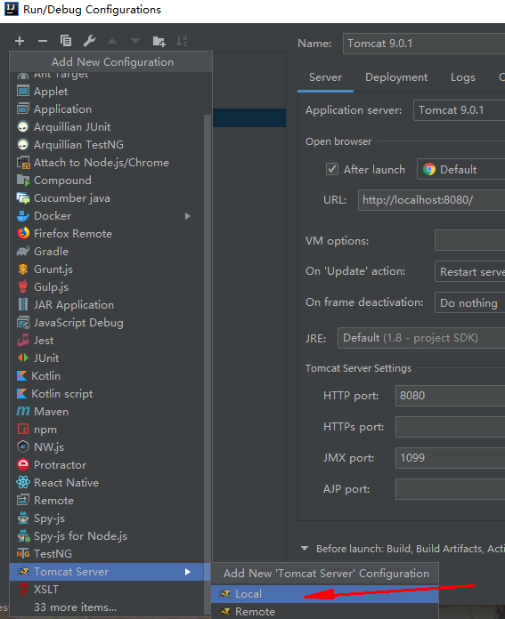Screen dimensions: 505x619
Task: Click the JMX port field 1099
Action: coord(450,458)
